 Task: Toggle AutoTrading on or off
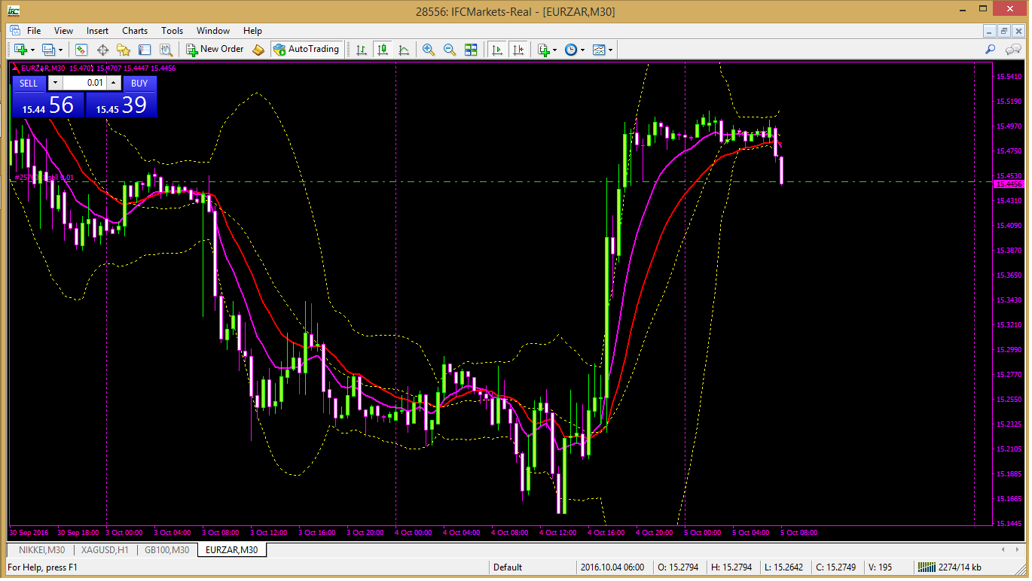tap(305, 49)
